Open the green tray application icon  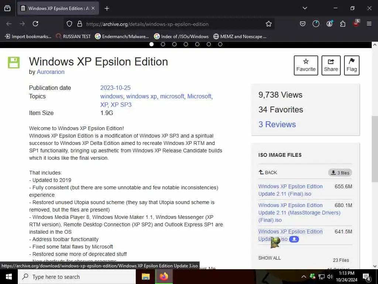coord(313,276)
